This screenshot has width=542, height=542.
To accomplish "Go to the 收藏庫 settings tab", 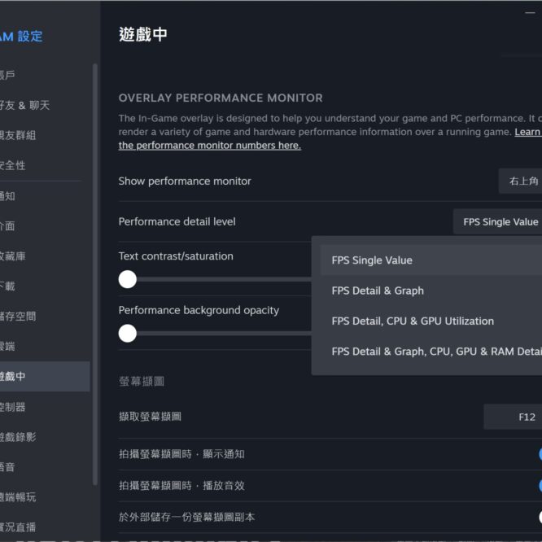I will coord(15,256).
